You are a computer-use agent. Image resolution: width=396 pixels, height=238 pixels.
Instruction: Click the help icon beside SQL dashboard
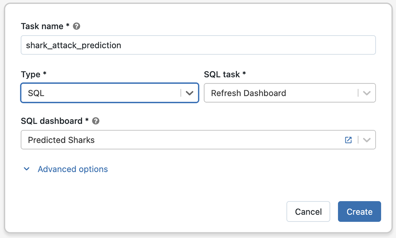point(96,121)
